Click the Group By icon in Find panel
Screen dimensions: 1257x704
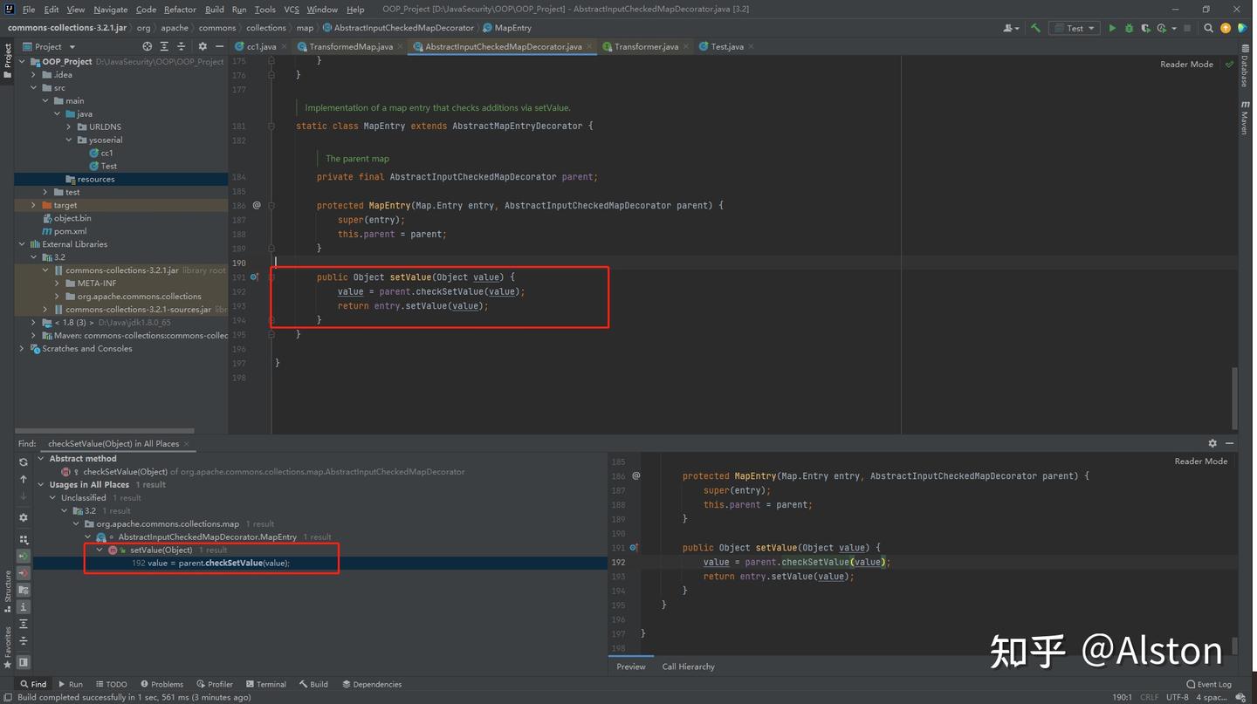[x=24, y=539]
